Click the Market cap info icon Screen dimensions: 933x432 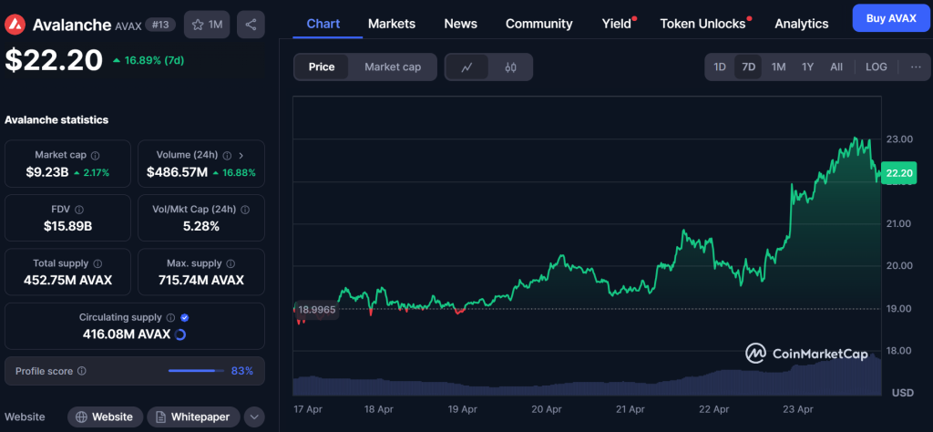(95, 155)
